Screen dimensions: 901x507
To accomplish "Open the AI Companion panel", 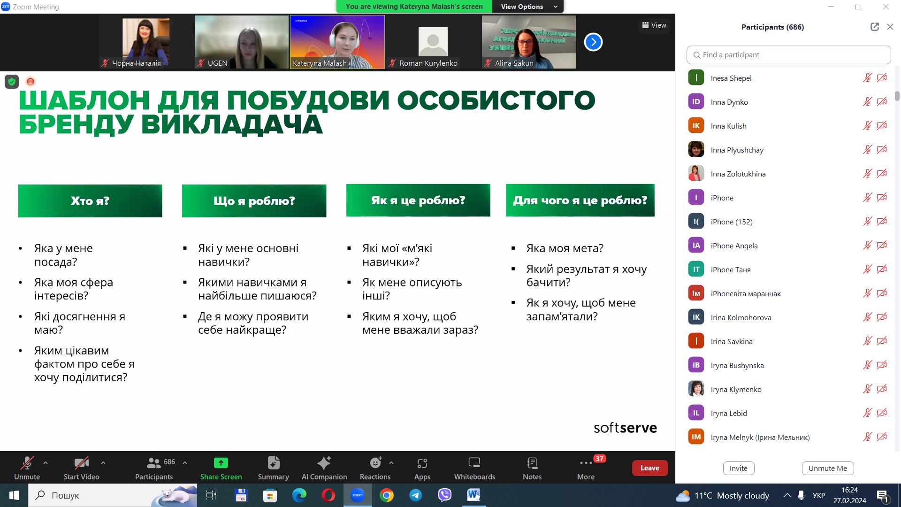I will (324, 468).
